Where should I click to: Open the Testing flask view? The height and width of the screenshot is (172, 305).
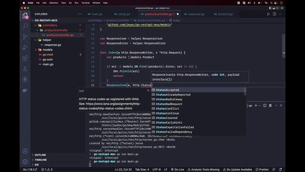pyautogui.click(x=25, y=69)
